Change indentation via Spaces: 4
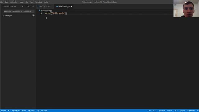This screenshot has width=199, height=112. [162, 110]
